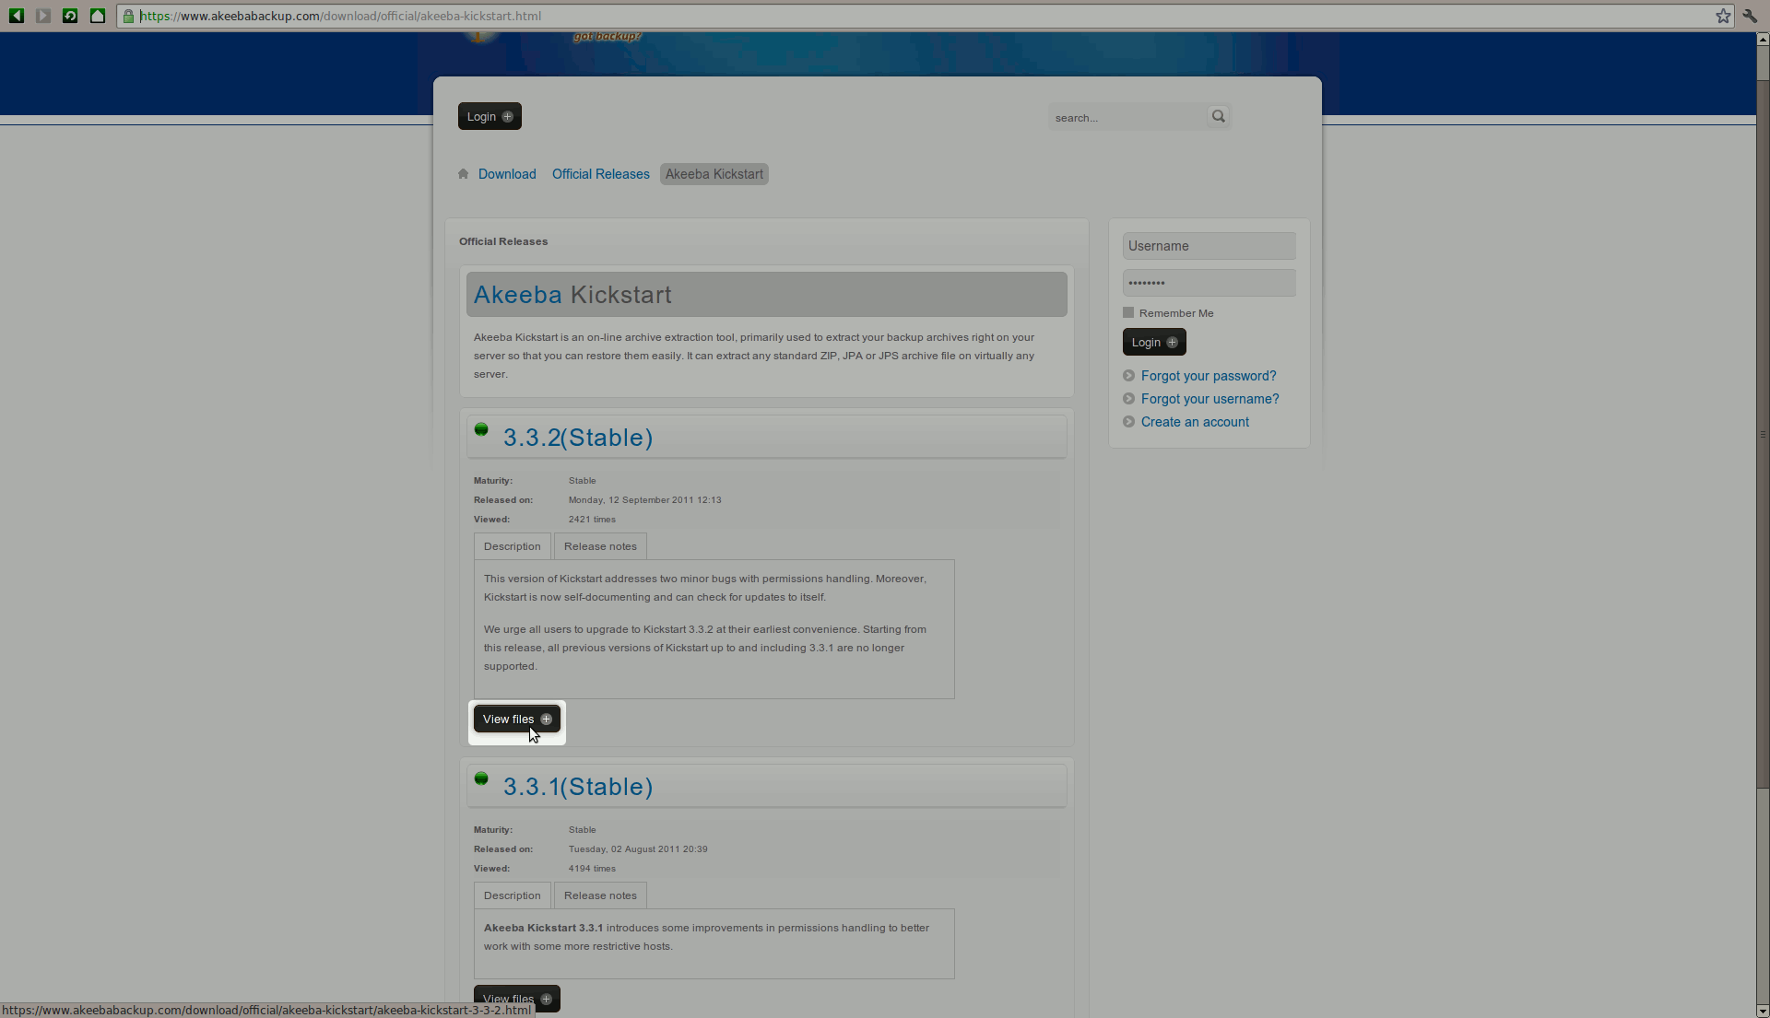Click the search magnifier icon
The height and width of the screenshot is (1018, 1770).
(1219, 116)
